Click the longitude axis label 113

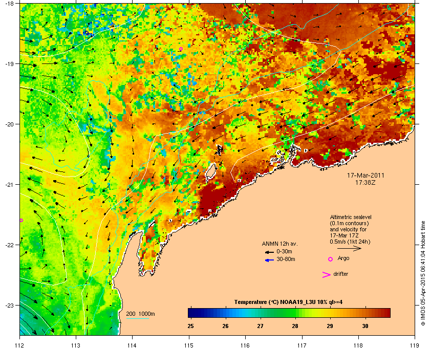pos(76,345)
